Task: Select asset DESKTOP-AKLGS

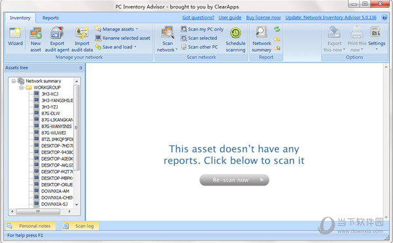Action: (57, 165)
